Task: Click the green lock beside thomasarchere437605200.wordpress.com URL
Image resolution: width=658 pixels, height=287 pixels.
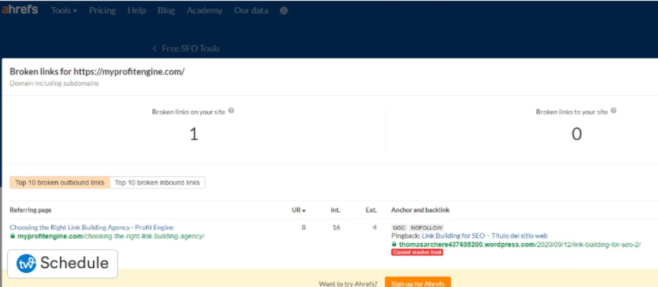Action: pos(394,244)
